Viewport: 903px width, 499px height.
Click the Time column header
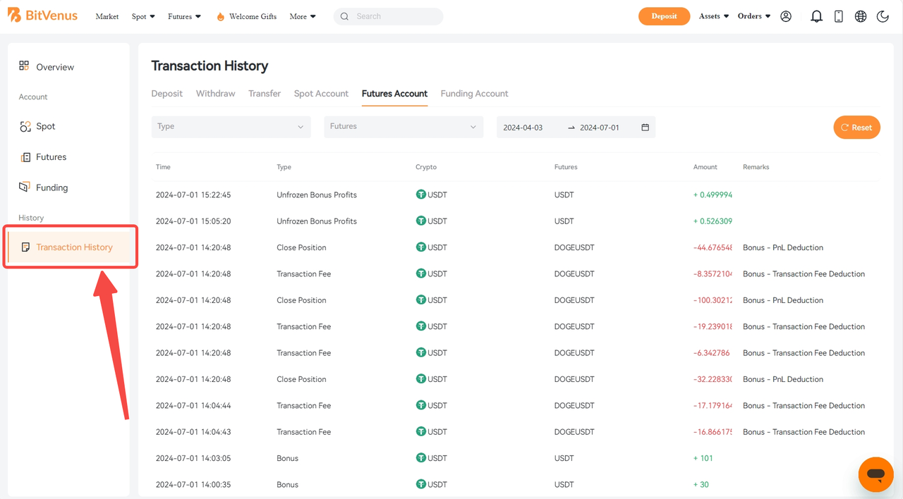[x=163, y=167]
